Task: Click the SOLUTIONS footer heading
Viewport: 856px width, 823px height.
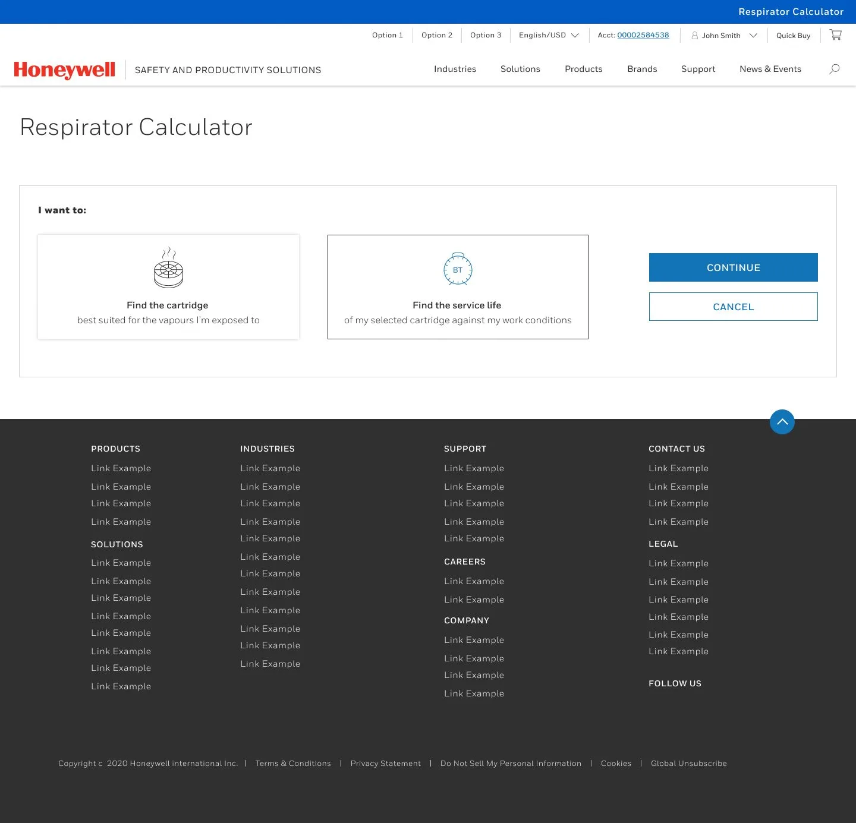Action: pos(117,544)
